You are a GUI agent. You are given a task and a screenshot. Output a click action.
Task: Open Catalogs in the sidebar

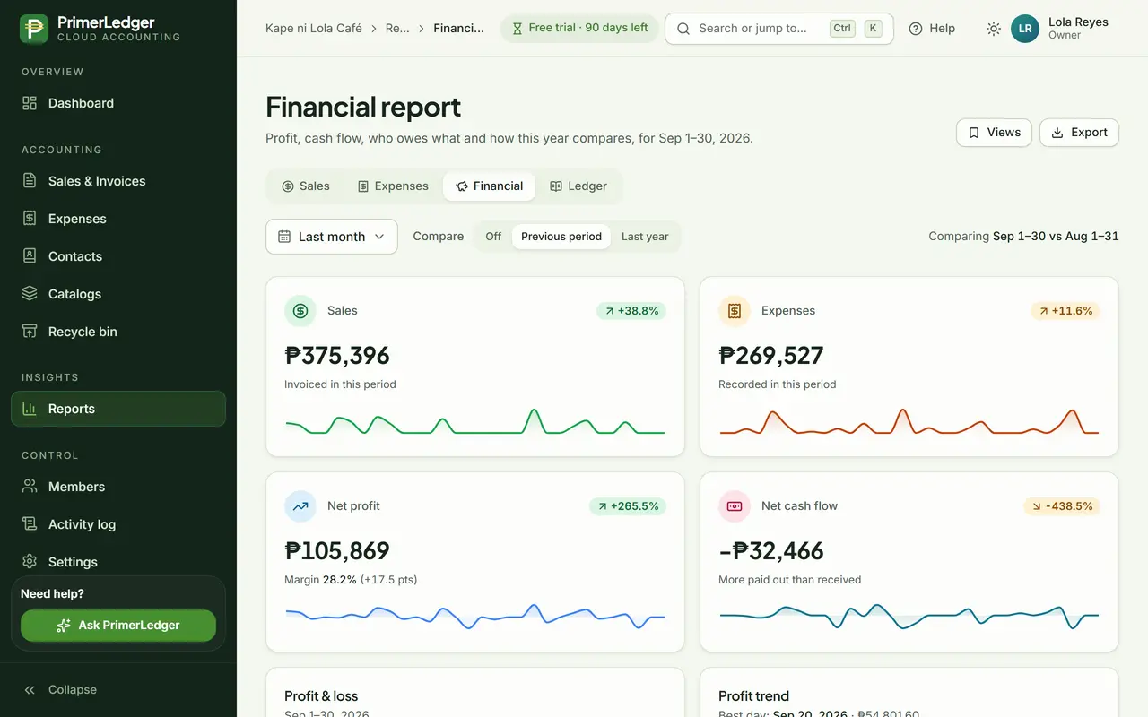[118, 294]
